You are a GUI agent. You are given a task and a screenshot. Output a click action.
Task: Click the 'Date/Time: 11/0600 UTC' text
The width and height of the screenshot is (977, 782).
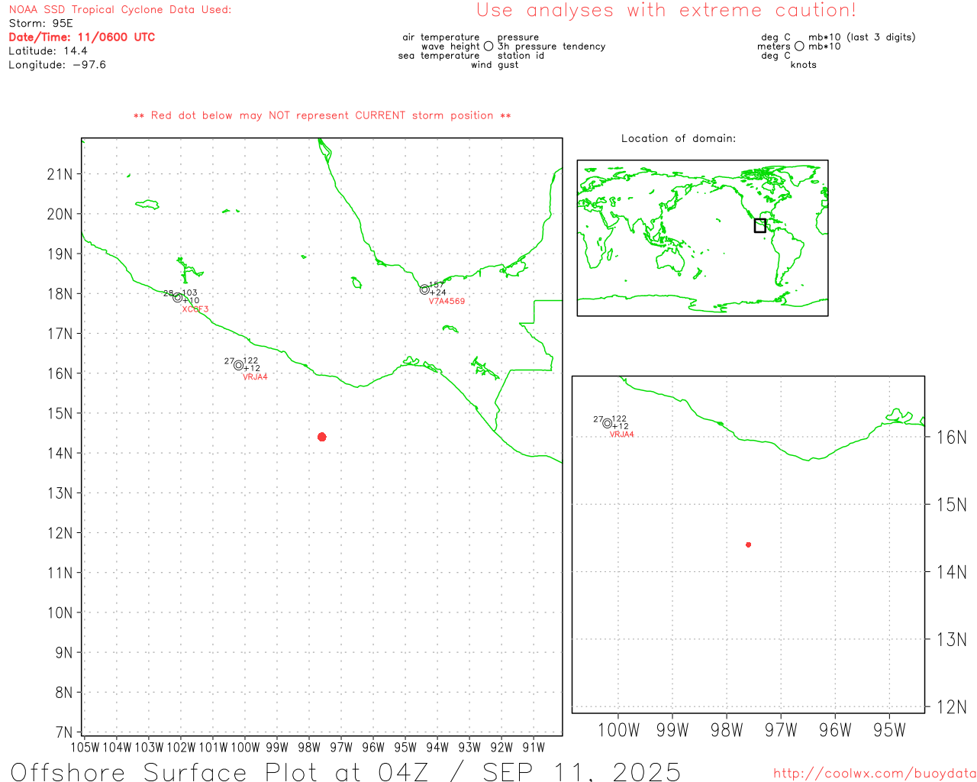click(82, 37)
